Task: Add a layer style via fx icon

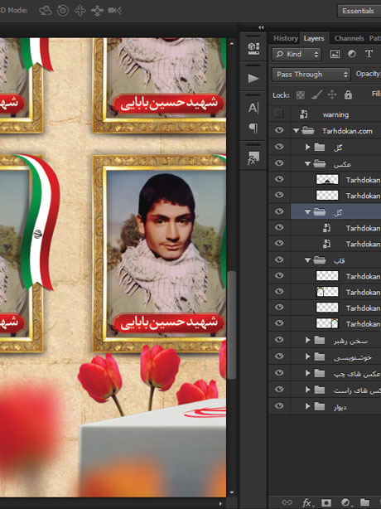Action: click(x=307, y=502)
